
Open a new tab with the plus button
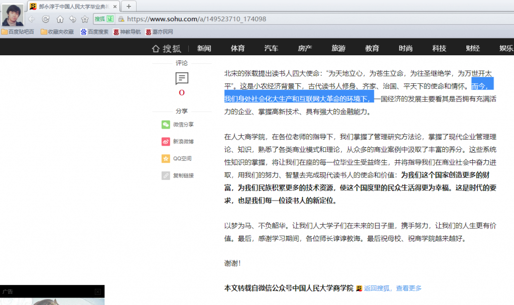point(128,6)
